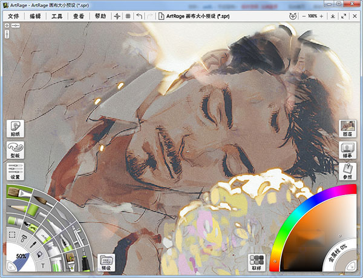Viewport: 363px width, 278px height.
Task: Adjust the 金属性 0% metallic ring
Action: tap(338, 253)
